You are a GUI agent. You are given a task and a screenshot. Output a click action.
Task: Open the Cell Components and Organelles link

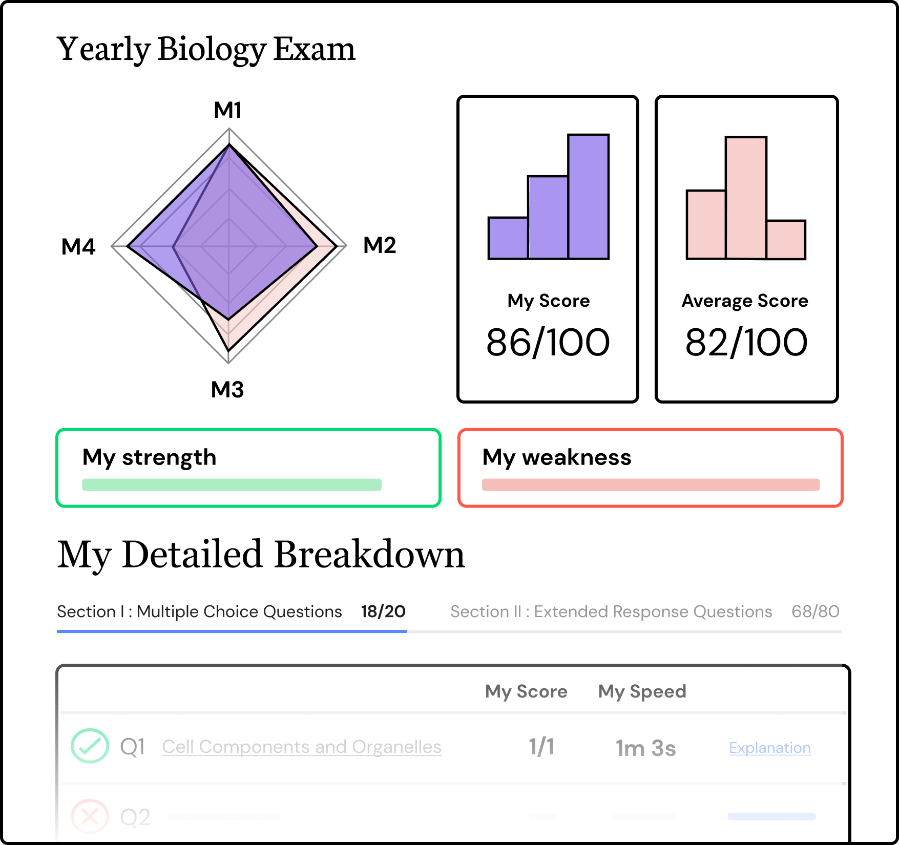tap(302, 747)
